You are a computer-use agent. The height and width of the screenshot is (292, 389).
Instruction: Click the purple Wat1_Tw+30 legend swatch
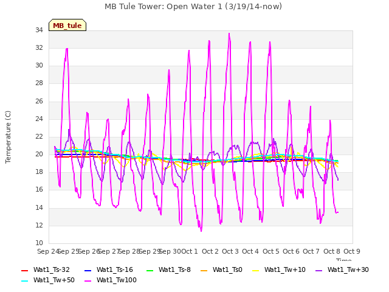click(318, 270)
